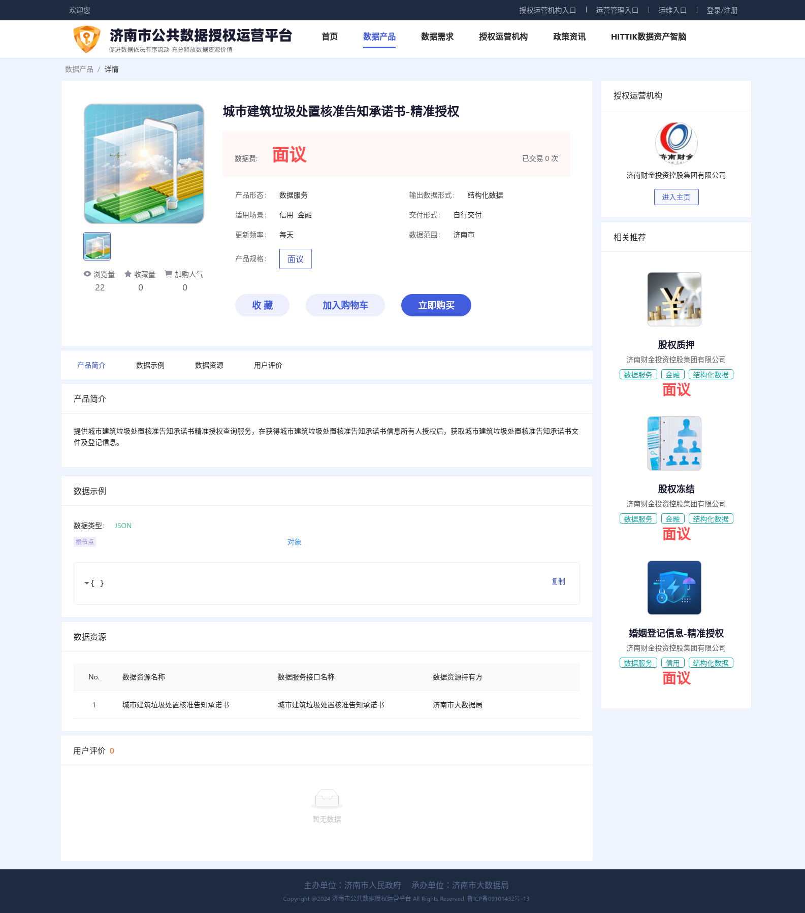Open the 政策资讯 nav item
The height and width of the screenshot is (913, 805).
click(569, 37)
